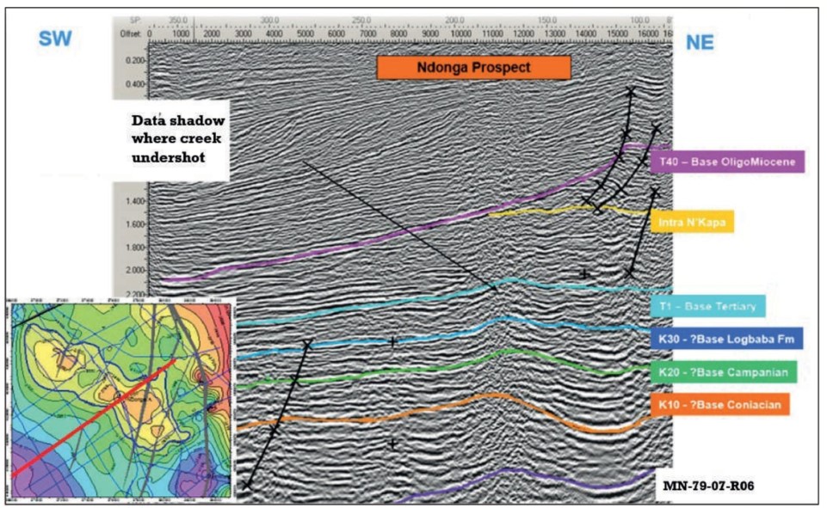Click the plus marker on K30 blue horizon
Image resolution: width=827 pixels, height=508 pixels.
click(392, 341)
